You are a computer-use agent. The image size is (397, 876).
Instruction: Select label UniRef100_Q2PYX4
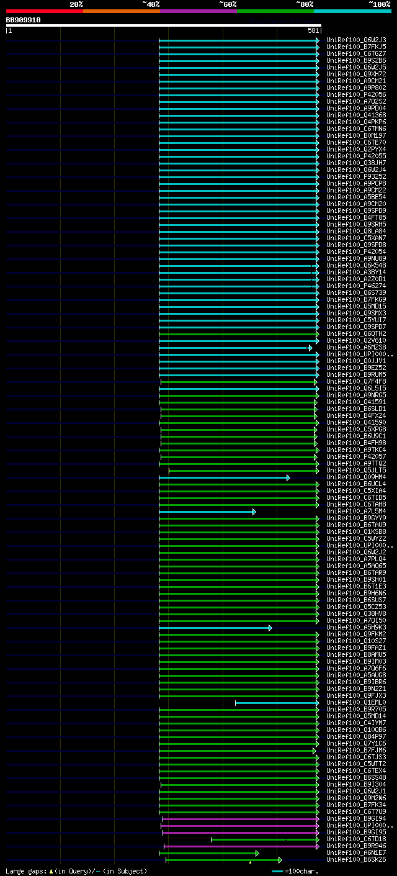pos(356,149)
